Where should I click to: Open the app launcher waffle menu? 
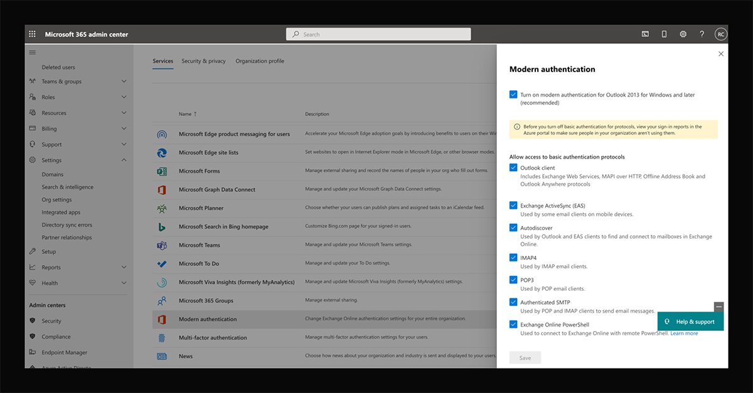pyautogui.click(x=32, y=34)
